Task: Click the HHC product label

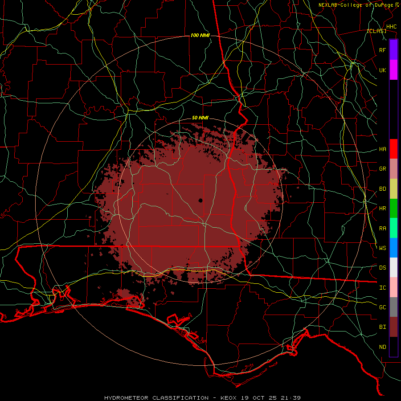Action: point(391,27)
